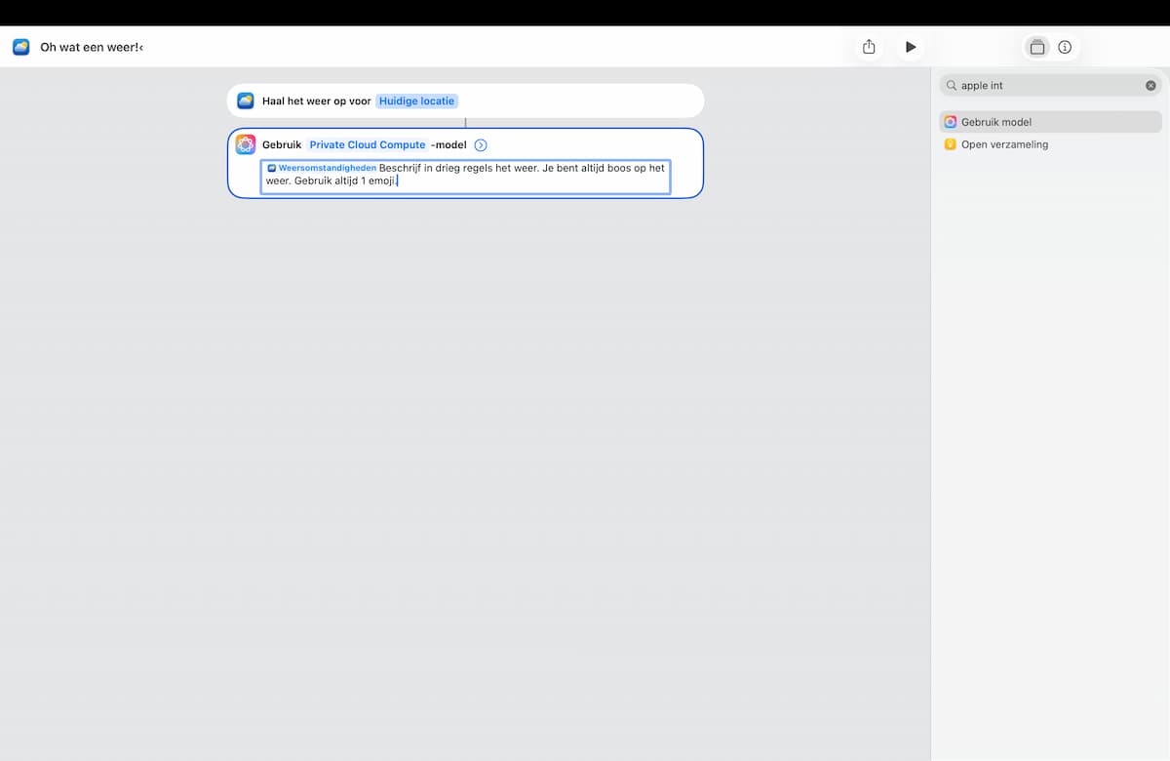Open the 'Private Cloud Compute' model picker

pos(368,144)
